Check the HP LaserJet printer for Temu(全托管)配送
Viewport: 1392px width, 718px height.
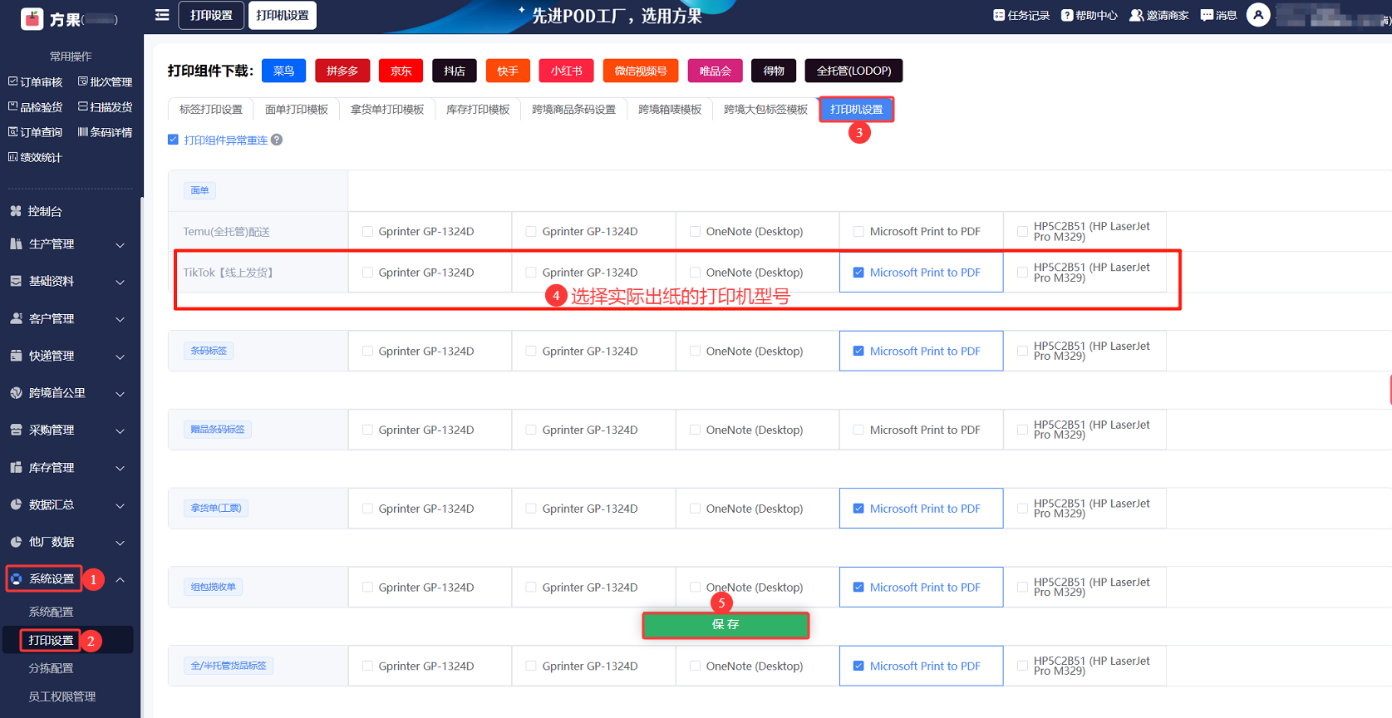point(1022,232)
